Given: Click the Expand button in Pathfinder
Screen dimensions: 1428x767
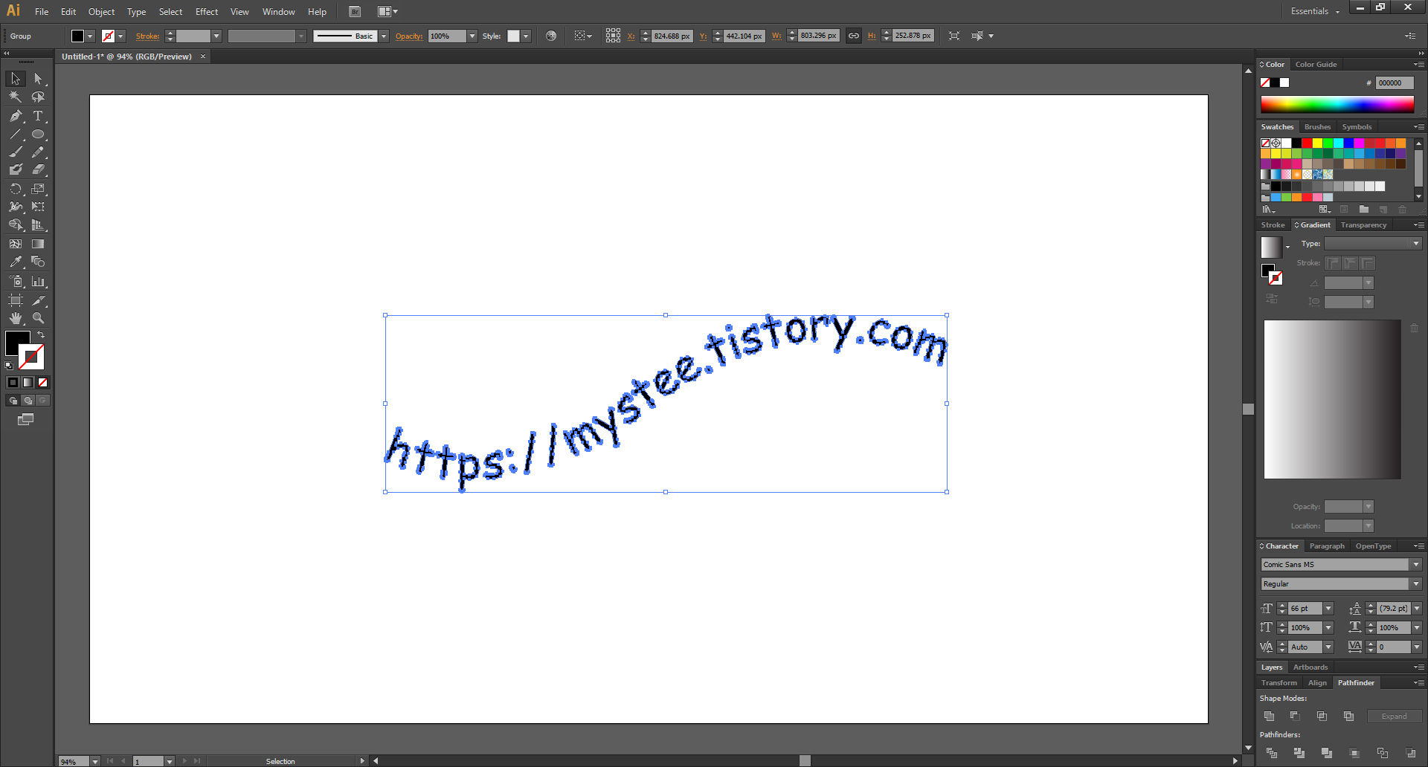Looking at the screenshot, I should tap(1394, 716).
